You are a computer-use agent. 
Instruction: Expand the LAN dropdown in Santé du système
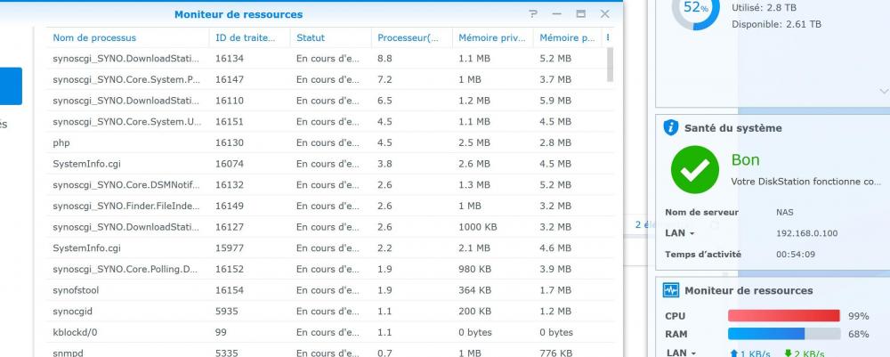(681, 233)
